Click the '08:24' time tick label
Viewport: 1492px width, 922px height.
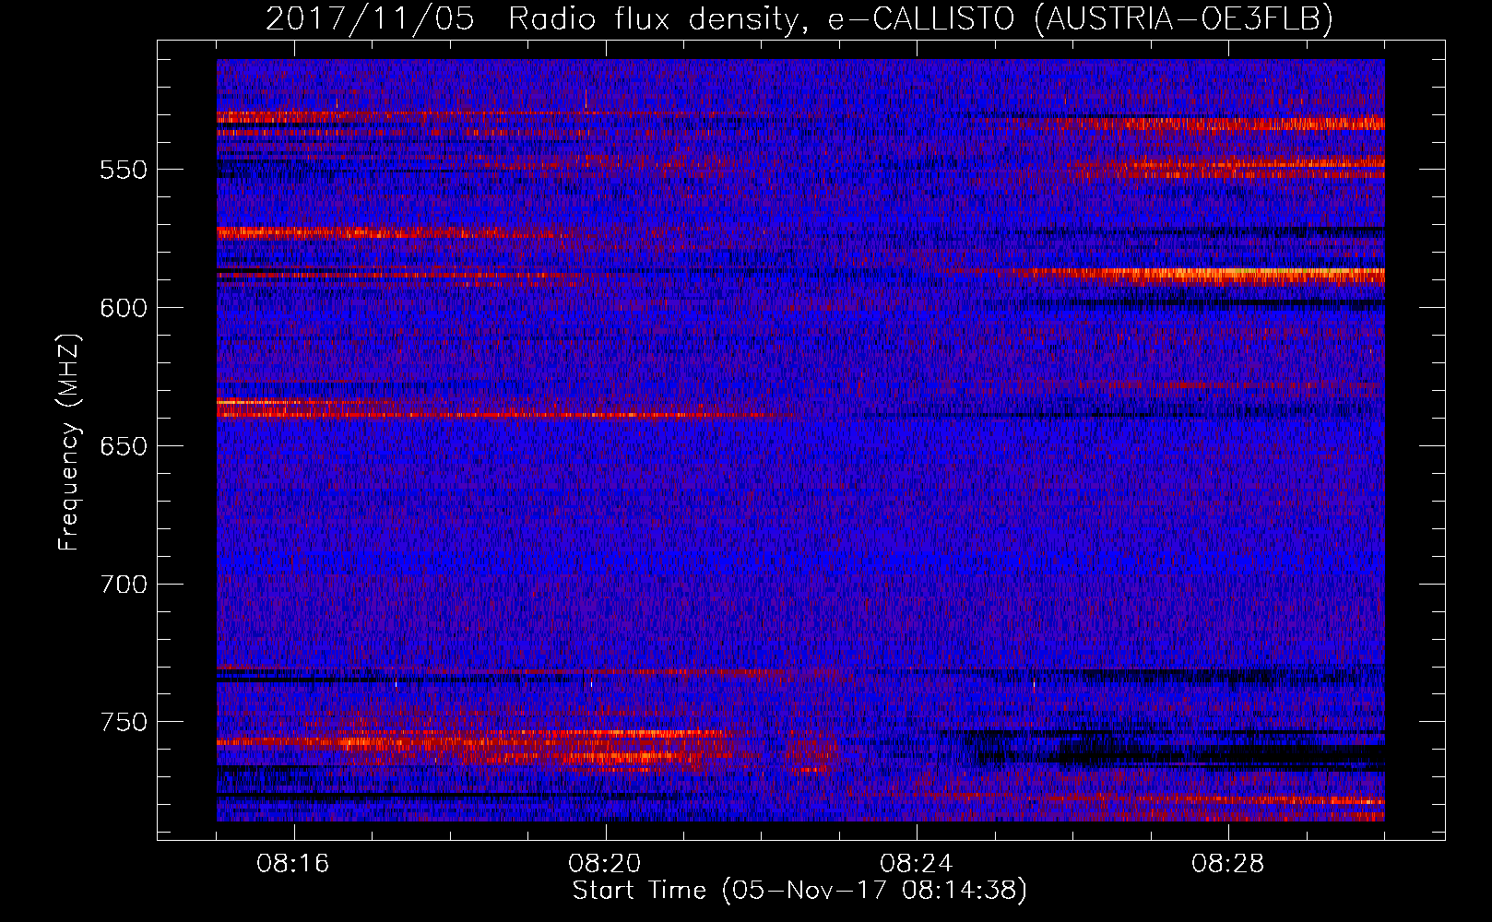tap(917, 864)
